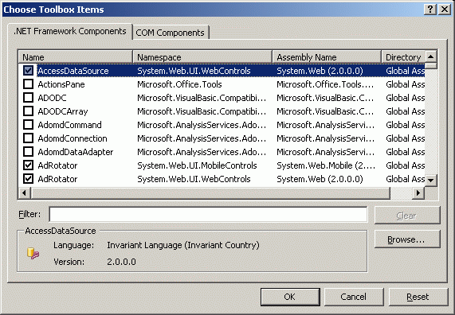Check the ActionsPane checkbox
Screen dimensions: 455x315
point(28,84)
